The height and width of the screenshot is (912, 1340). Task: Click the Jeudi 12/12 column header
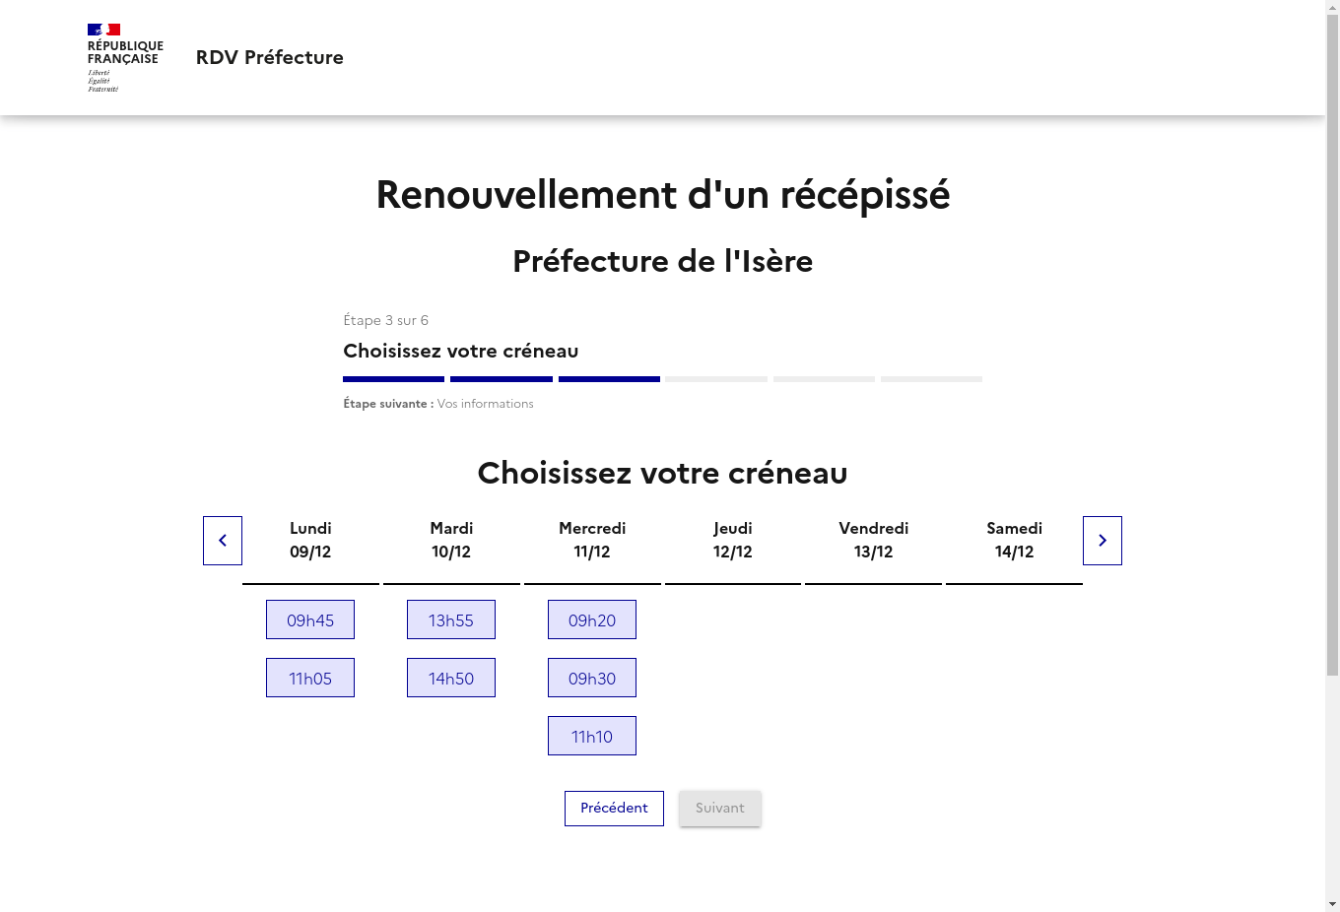733,540
